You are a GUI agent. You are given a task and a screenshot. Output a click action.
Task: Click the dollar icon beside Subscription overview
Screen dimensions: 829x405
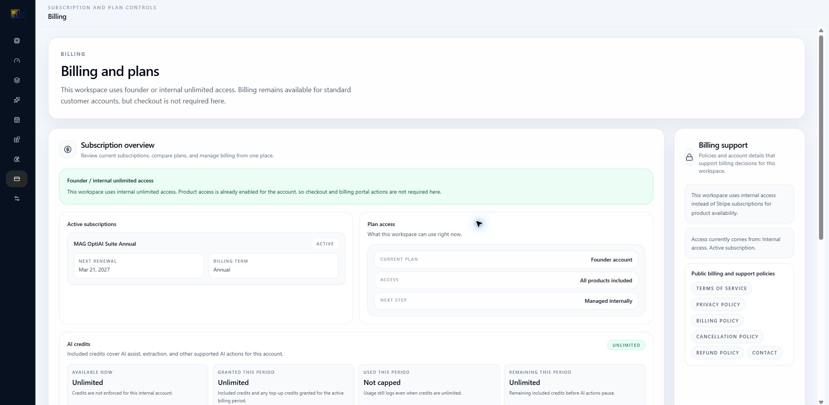[68, 149]
